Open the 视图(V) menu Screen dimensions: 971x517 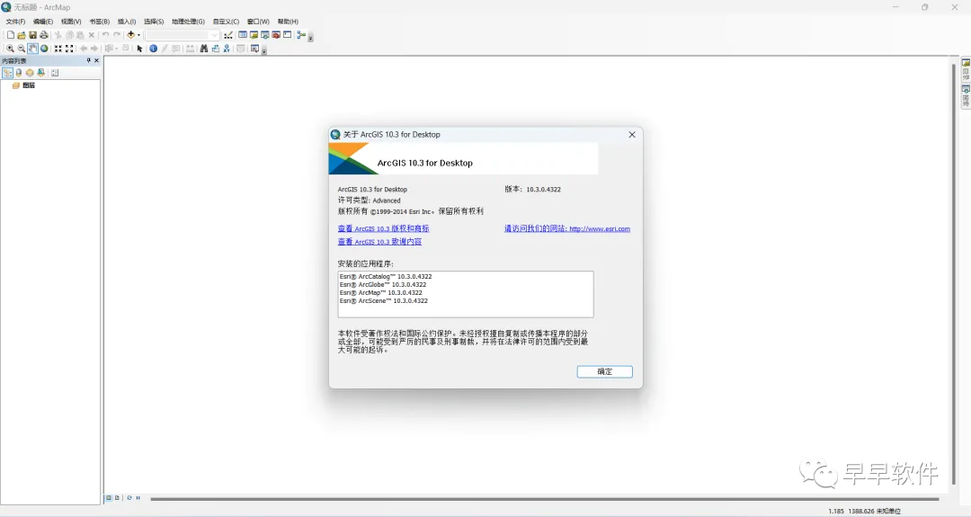pos(71,22)
